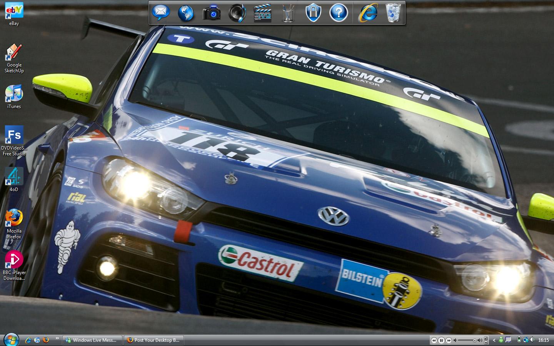Viewport: 554px width, 346px height.
Task: Open the system volume tray icon
Action: 532,340
